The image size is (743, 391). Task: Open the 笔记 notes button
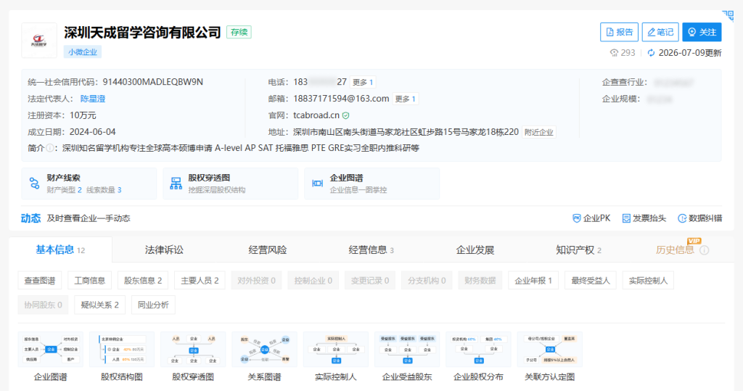pos(660,32)
